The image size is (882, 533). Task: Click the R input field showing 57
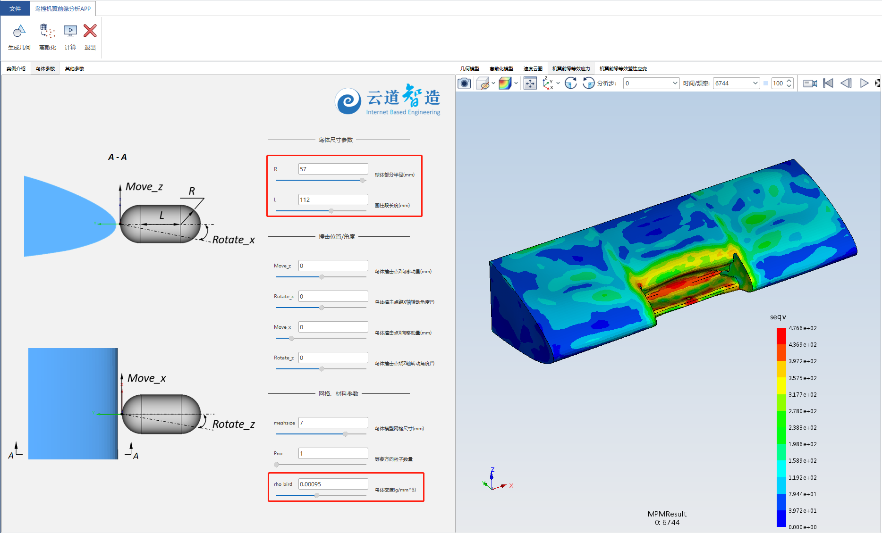(x=333, y=169)
